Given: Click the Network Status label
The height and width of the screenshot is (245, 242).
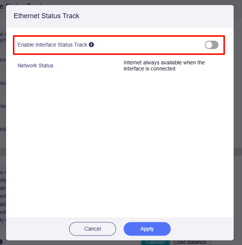Looking at the screenshot, I should pyautogui.click(x=35, y=66).
